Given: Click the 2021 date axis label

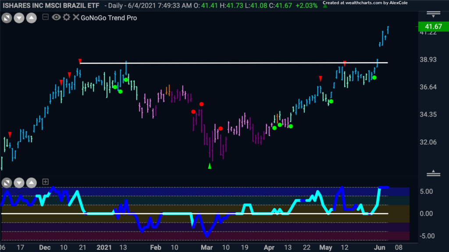Looking at the screenshot, I should (x=104, y=248).
